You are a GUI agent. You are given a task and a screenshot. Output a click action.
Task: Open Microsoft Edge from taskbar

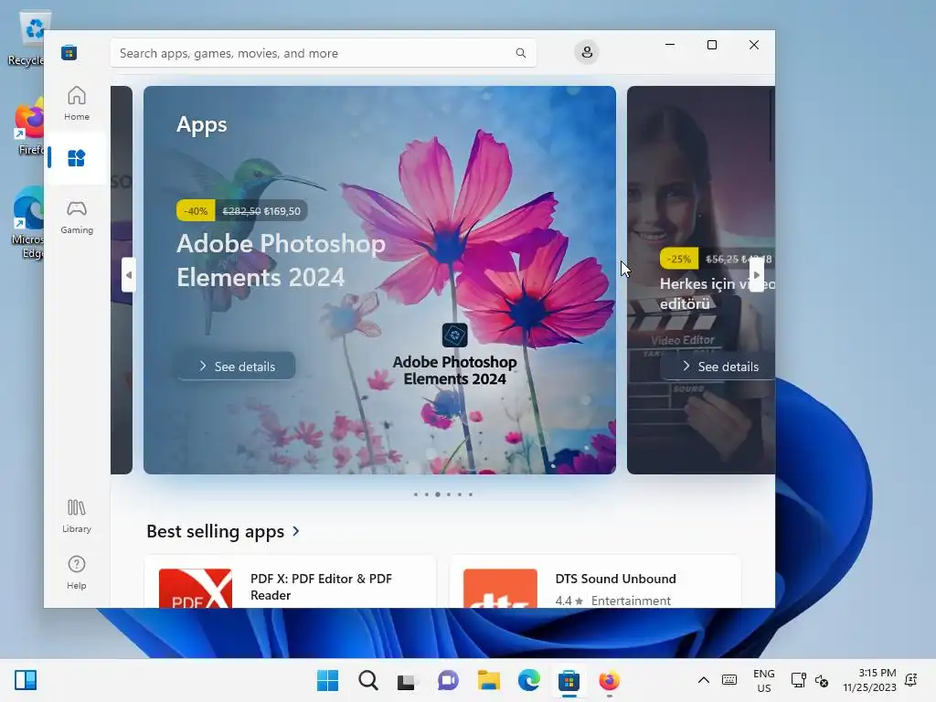[x=529, y=680]
